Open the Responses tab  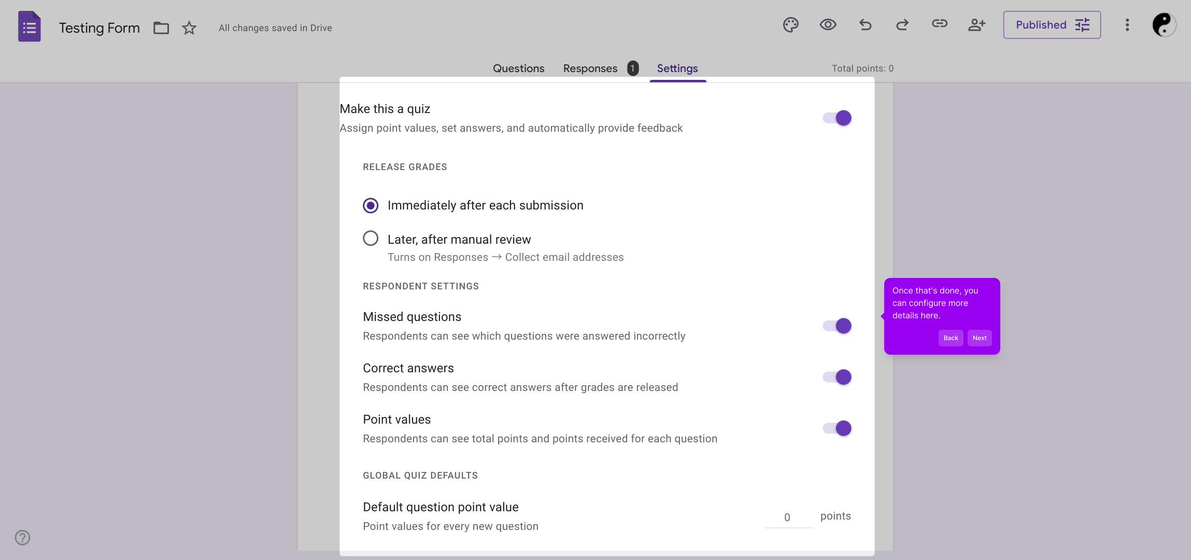point(590,68)
